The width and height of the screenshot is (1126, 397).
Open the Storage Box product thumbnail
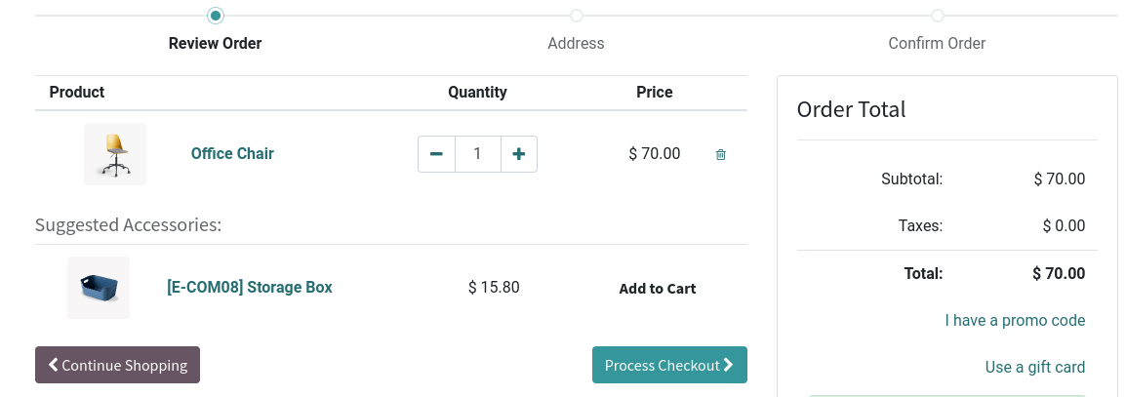tap(99, 287)
